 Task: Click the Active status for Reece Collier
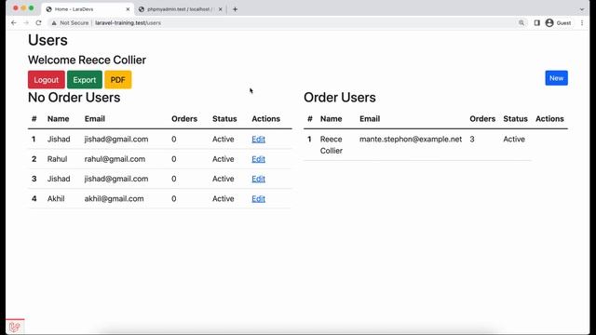click(x=514, y=139)
